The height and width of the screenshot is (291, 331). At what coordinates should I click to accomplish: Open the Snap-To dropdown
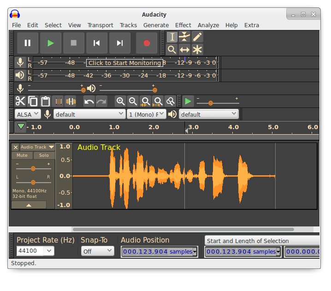tap(97, 251)
